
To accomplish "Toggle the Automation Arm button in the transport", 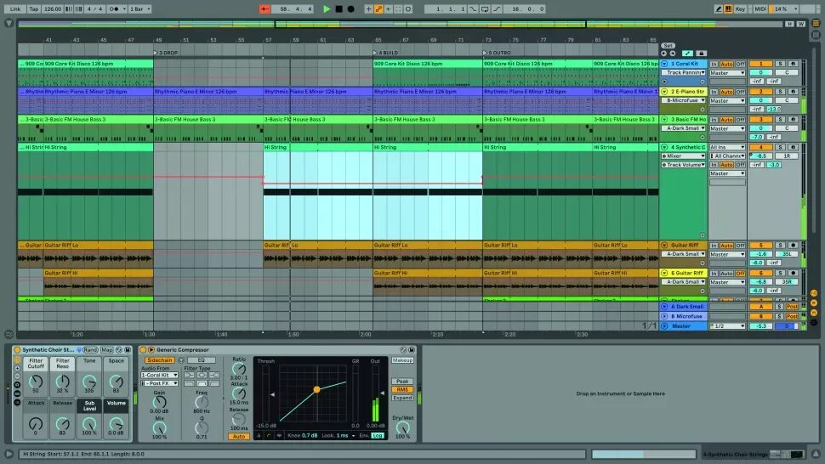I will coord(378,9).
